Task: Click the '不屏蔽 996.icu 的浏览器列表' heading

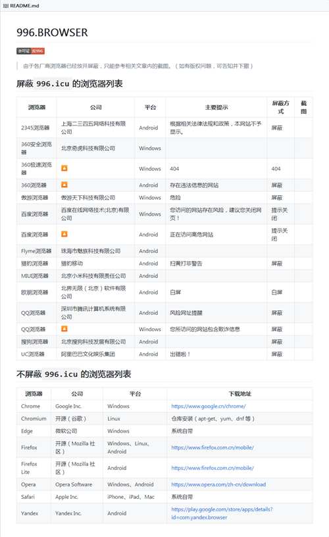Action: (74, 374)
